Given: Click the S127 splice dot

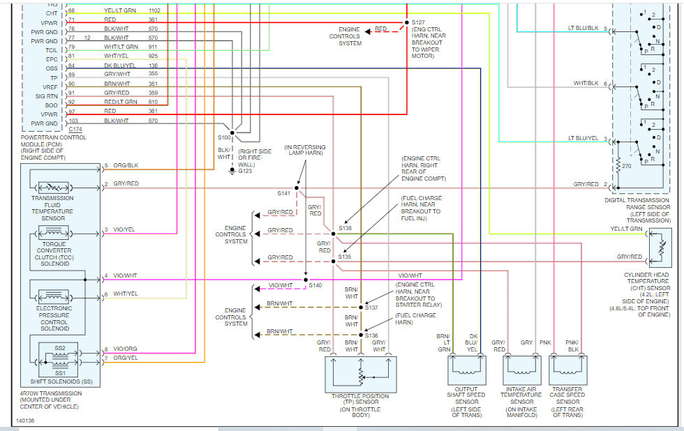Looking at the screenshot, I should pos(406,22).
